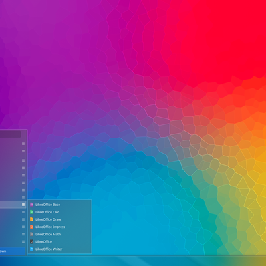Screen dimensions: 266x266
Task: Click the purple LibreOffice Base icon
Action: 31,205
